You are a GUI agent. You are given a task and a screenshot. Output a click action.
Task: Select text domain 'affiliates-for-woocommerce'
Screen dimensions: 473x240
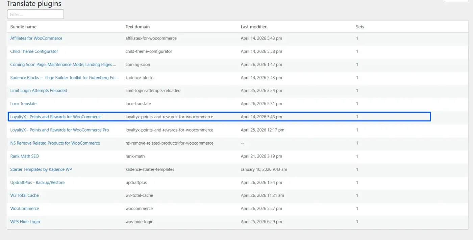tap(151, 38)
